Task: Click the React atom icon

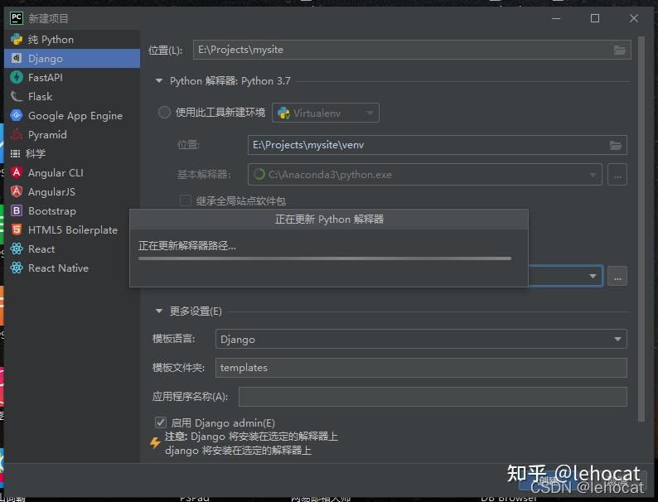Action: coord(17,249)
